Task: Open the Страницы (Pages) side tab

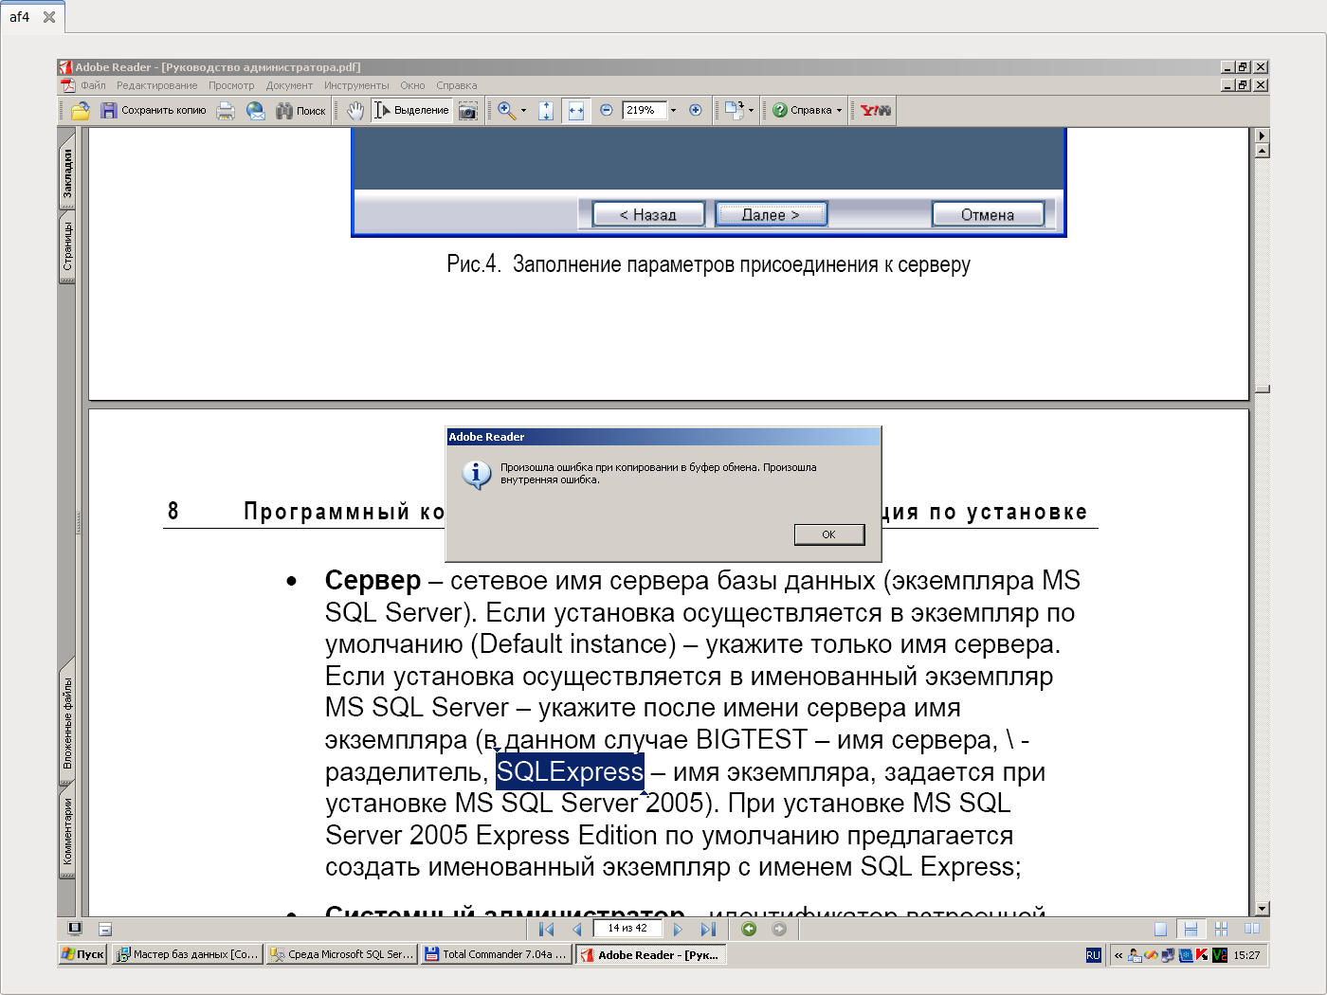Action: point(67,246)
